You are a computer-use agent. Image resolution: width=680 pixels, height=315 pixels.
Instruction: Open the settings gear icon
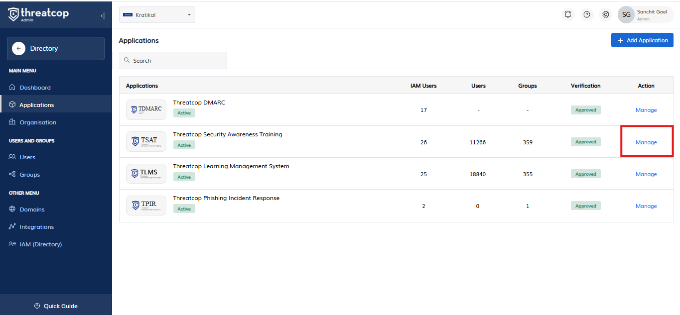[x=606, y=14]
